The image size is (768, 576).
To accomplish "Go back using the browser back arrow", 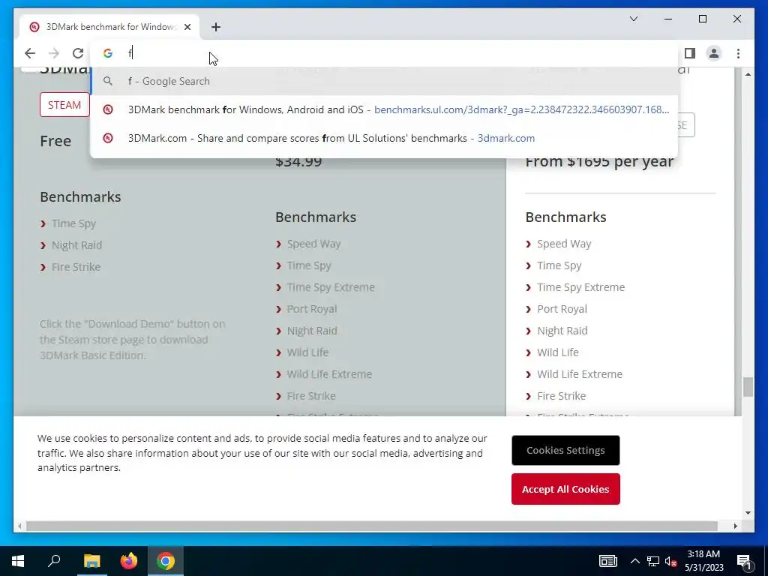I will 30,53.
